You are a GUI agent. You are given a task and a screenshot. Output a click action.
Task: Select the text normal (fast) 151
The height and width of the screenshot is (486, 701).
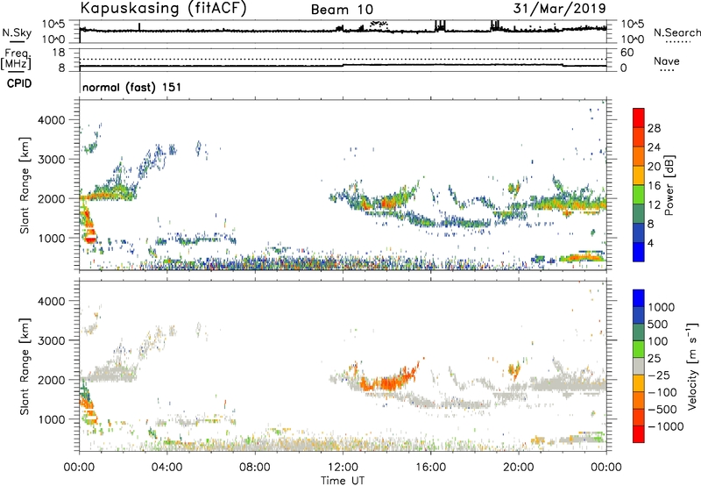point(132,87)
